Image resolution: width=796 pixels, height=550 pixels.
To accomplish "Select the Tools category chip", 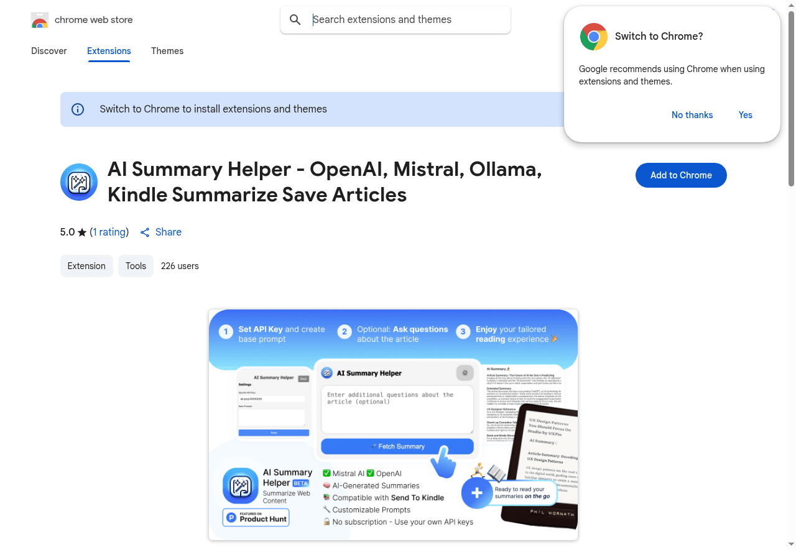I will 136,265.
